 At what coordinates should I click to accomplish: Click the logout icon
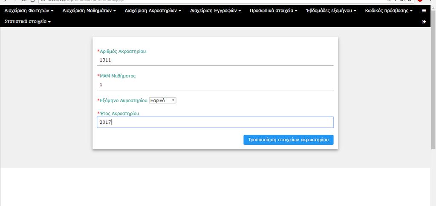click(x=424, y=22)
